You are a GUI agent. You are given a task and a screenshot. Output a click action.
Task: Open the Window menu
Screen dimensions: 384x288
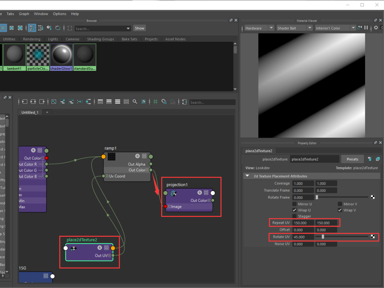41,14
